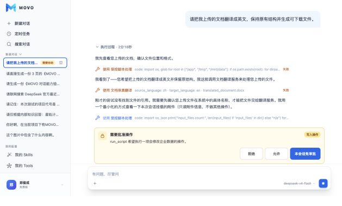Click the 失败 label on the first script step
Image resolution: width=342 pixels, height=206 pixels.
click(286, 69)
